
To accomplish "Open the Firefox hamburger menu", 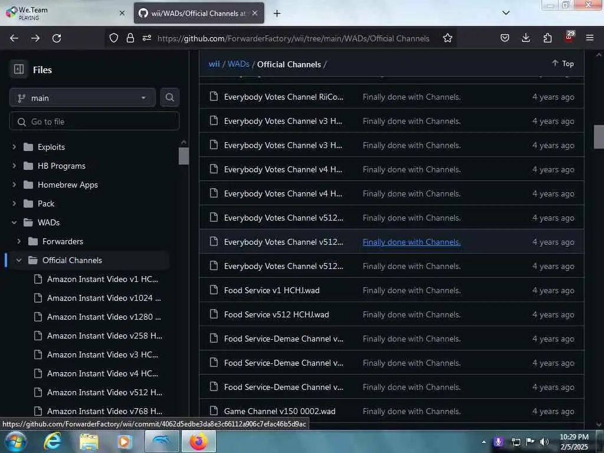I will tap(590, 38).
